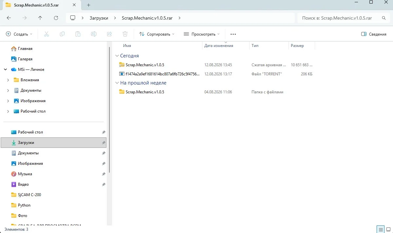Open a new tab with plus button
This screenshot has height=233, width=393.
pos(88,5)
